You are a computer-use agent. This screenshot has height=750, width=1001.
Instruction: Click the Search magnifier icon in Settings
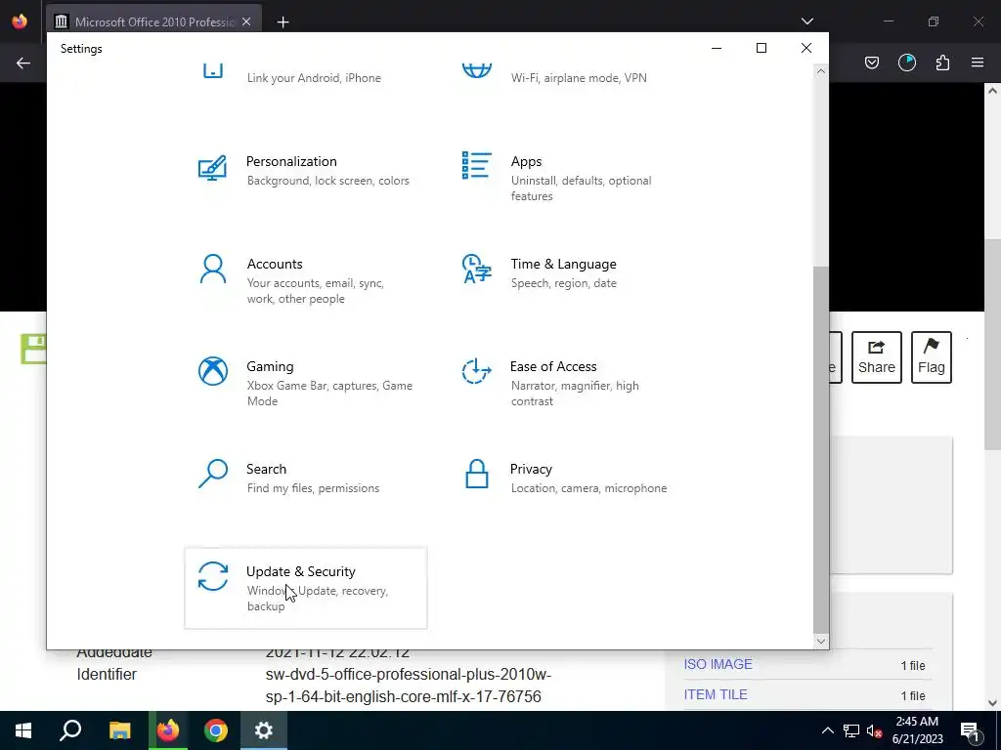coord(212,474)
